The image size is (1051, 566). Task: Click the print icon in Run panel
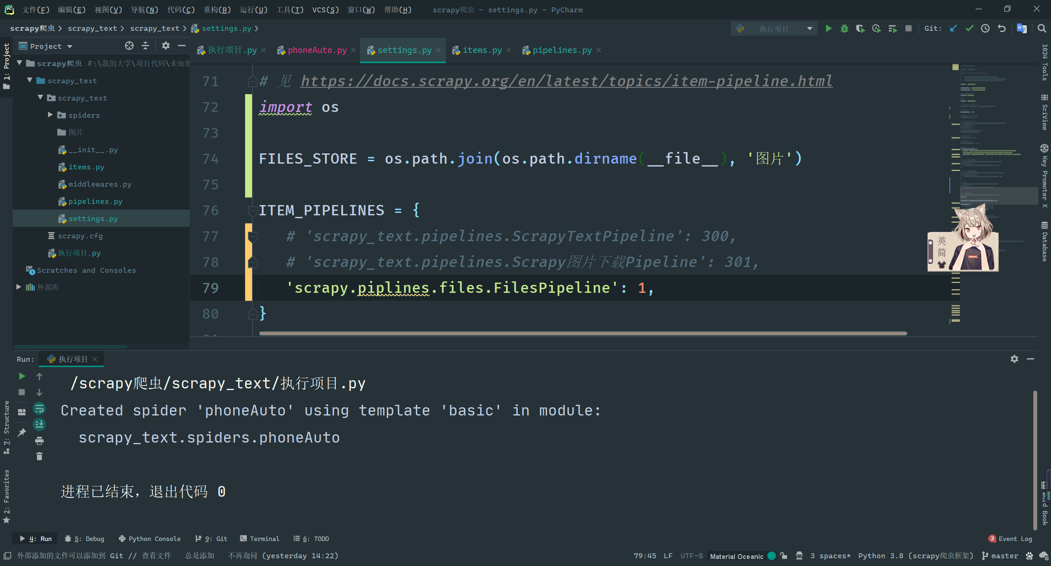(39, 441)
